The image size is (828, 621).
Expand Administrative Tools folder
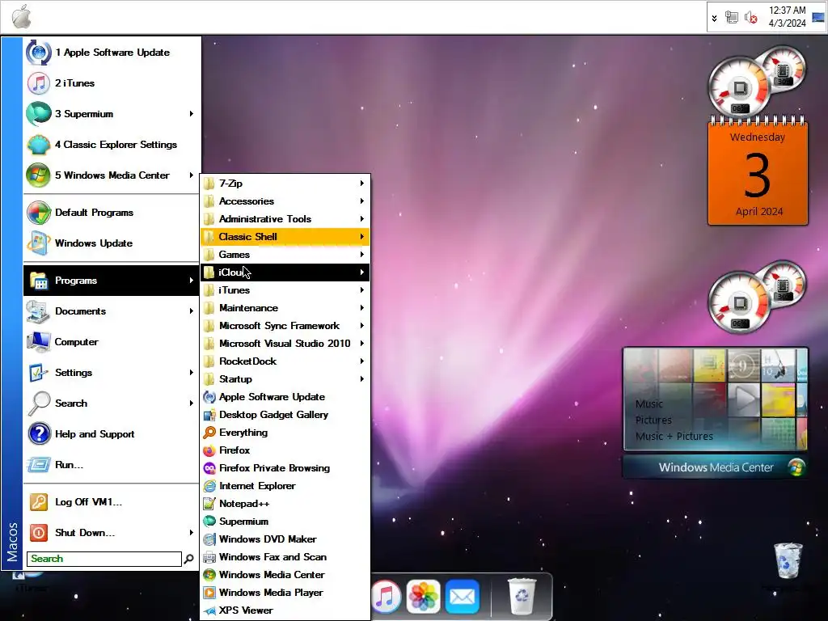(x=285, y=218)
